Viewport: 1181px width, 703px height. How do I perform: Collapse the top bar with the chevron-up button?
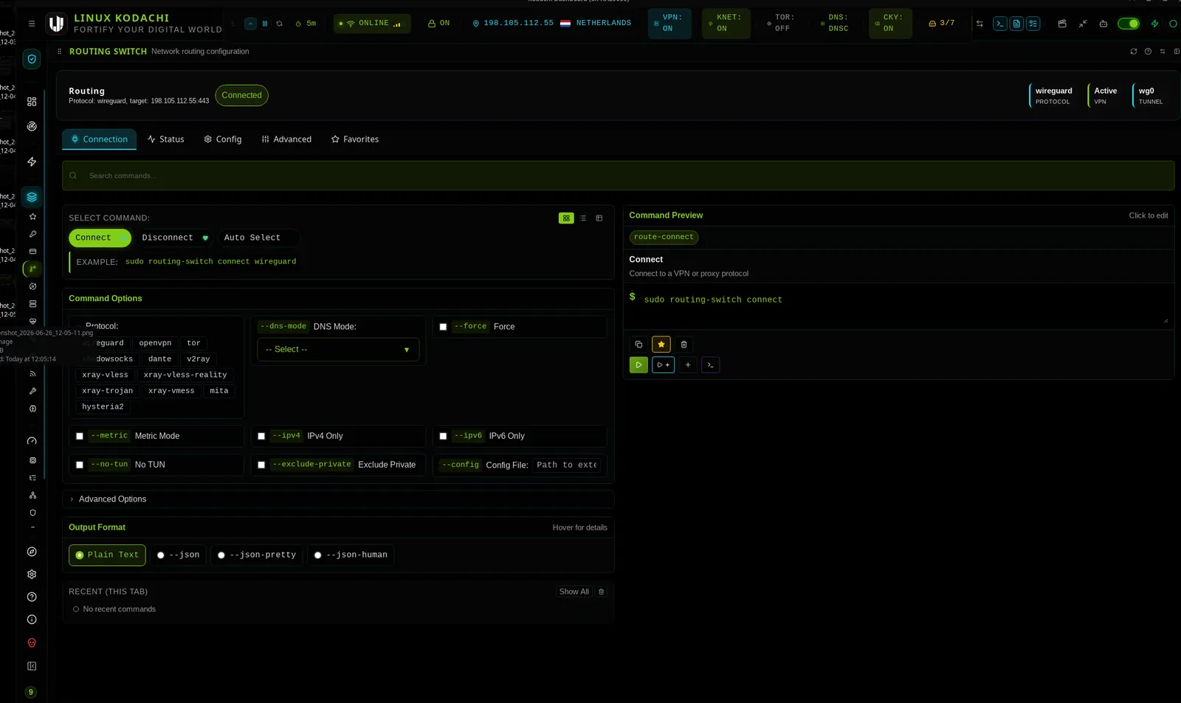pos(250,24)
